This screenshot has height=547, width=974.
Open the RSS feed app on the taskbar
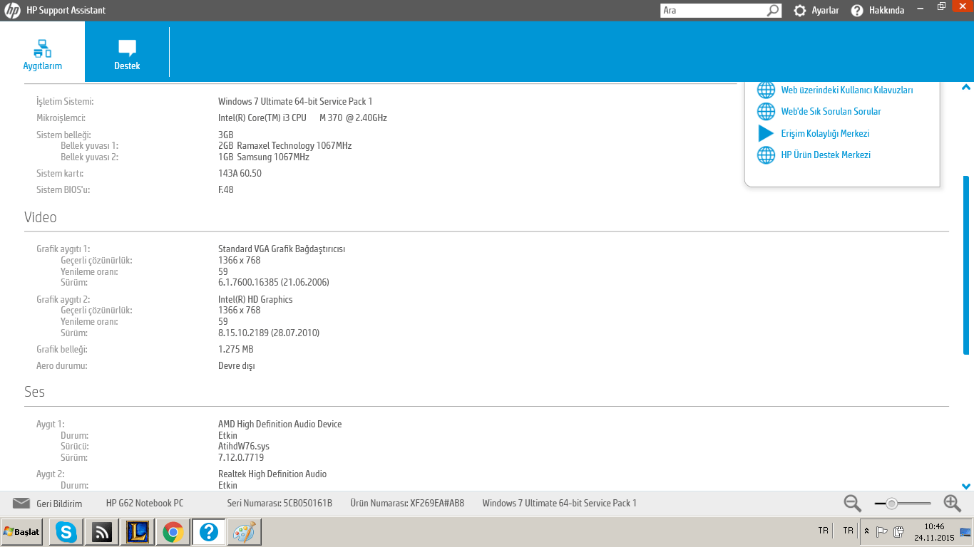coord(102,532)
